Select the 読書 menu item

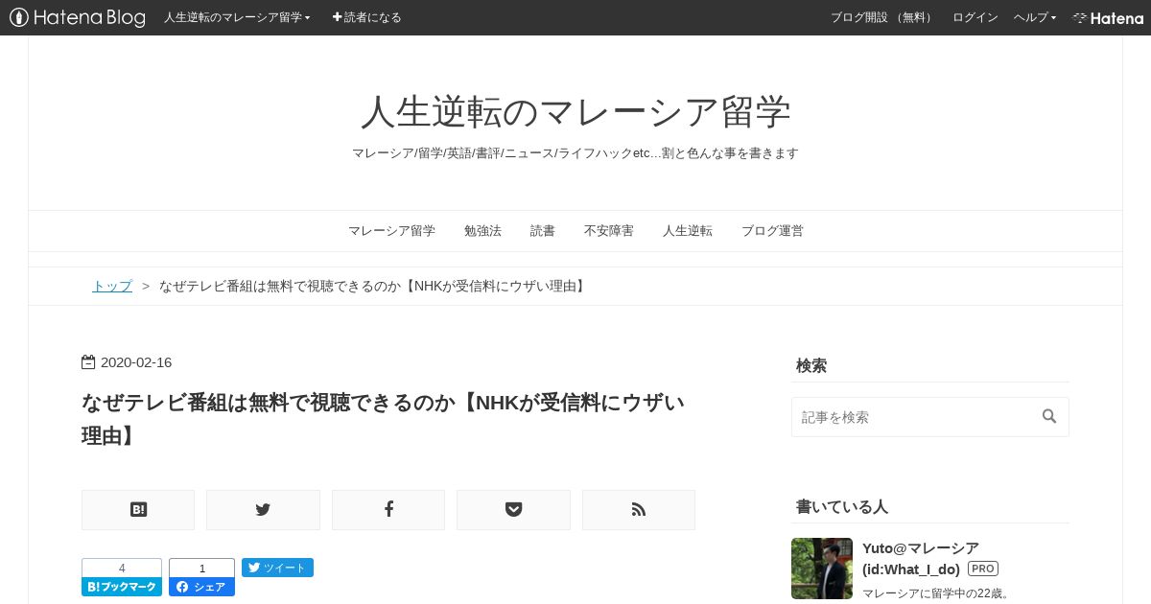(x=543, y=231)
